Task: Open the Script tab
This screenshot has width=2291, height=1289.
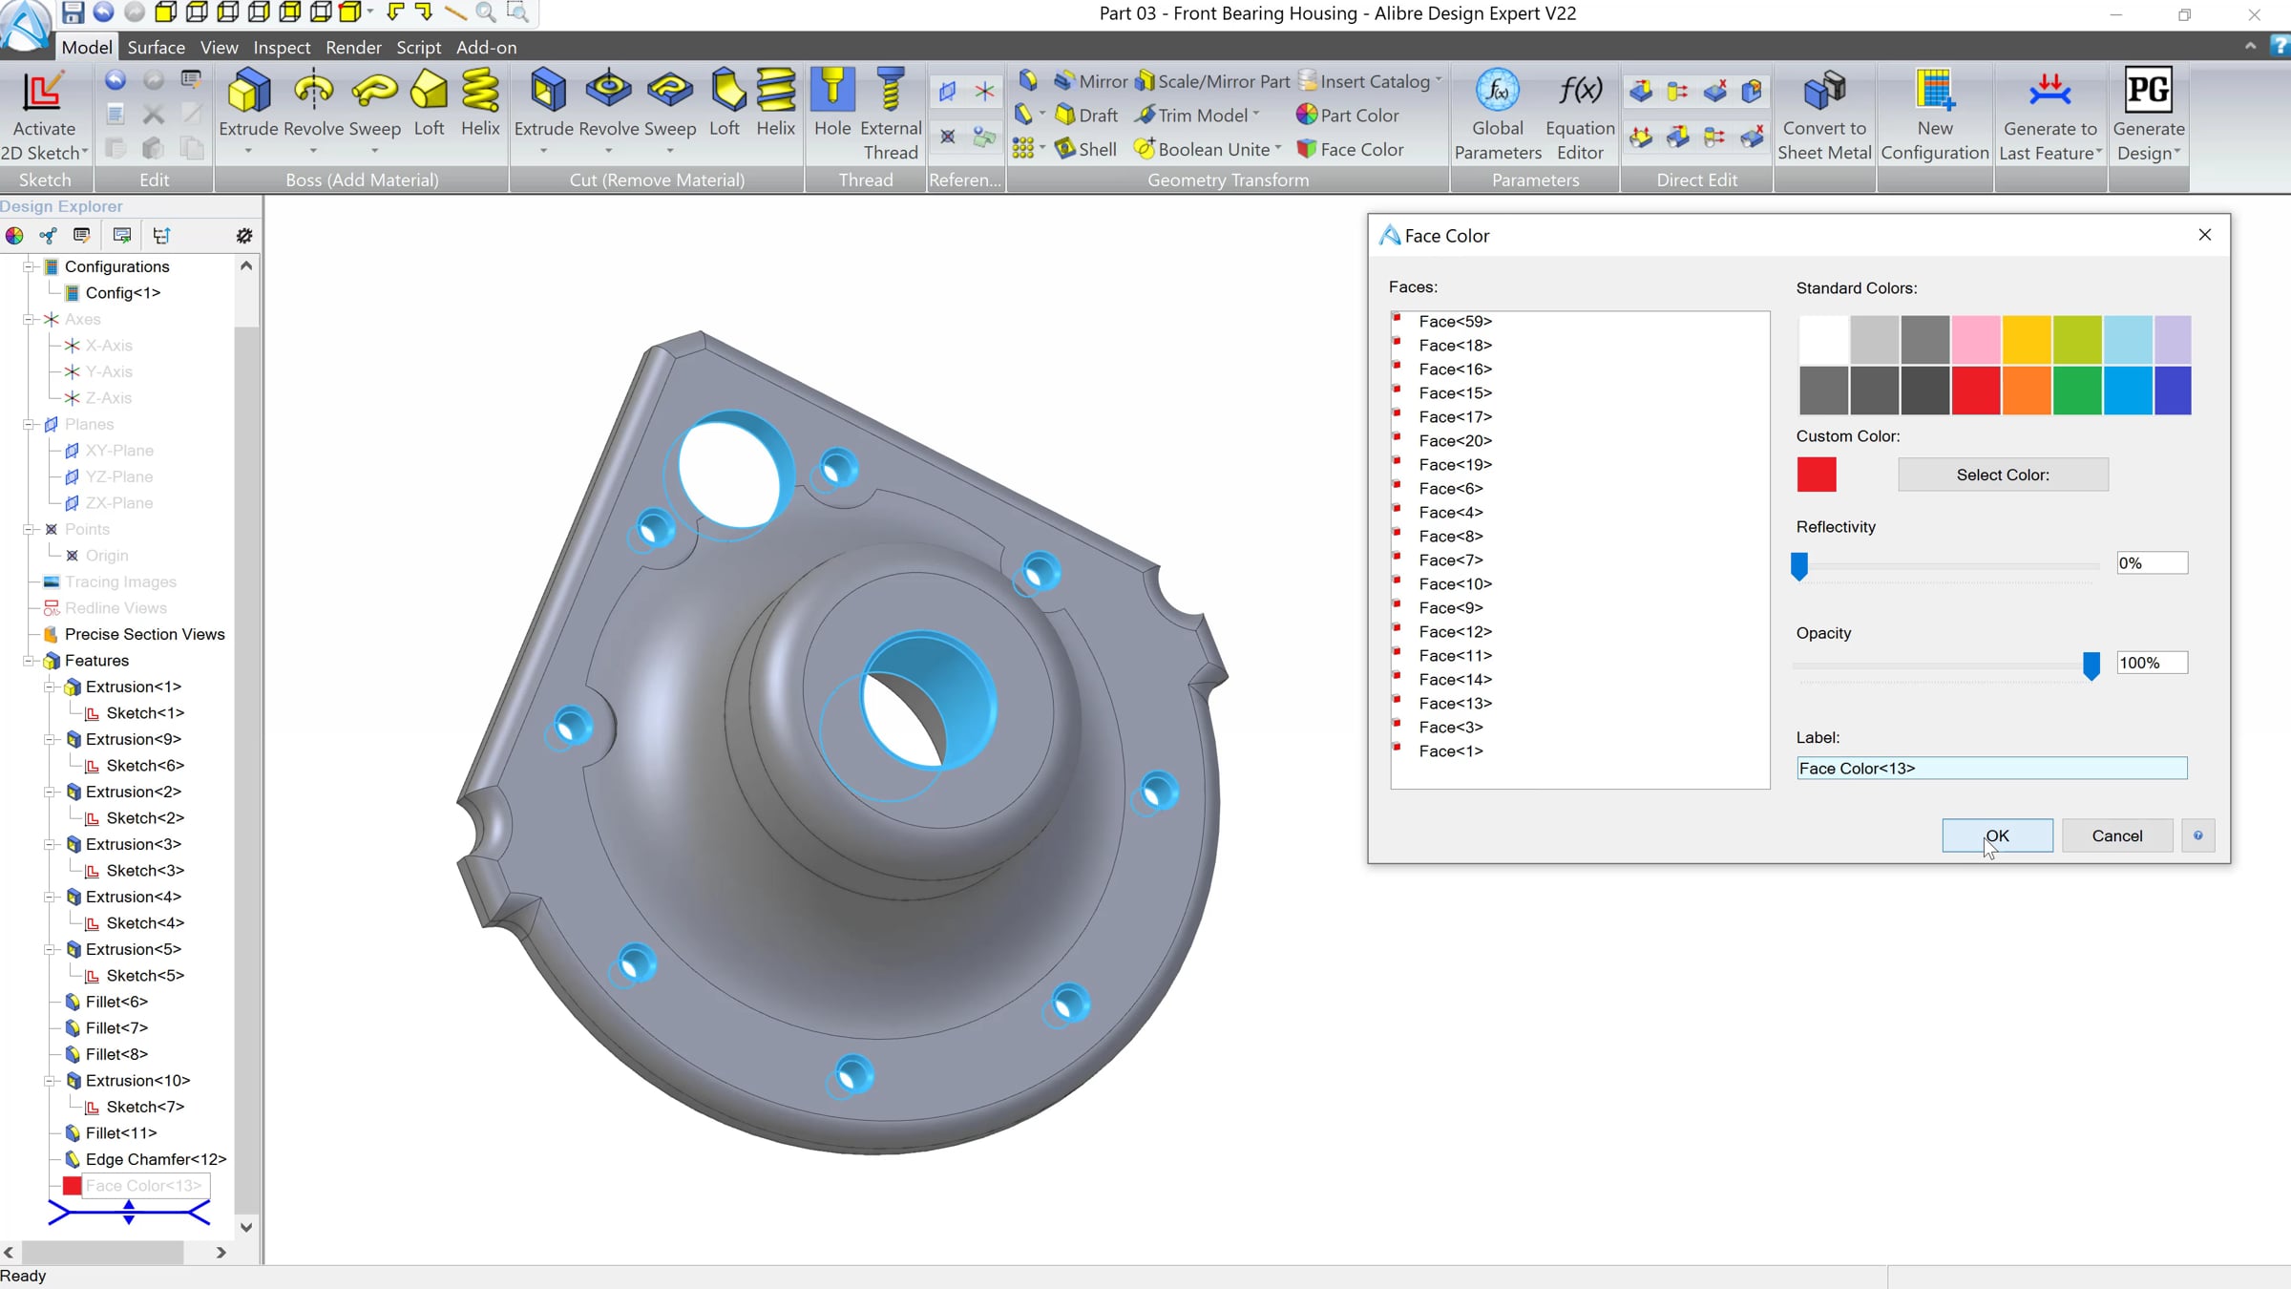Action: (418, 47)
